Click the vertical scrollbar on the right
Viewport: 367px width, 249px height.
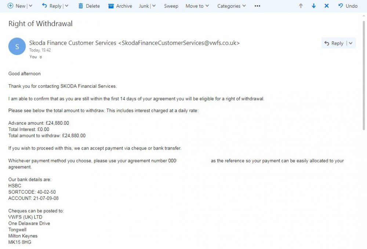click(364, 75)
